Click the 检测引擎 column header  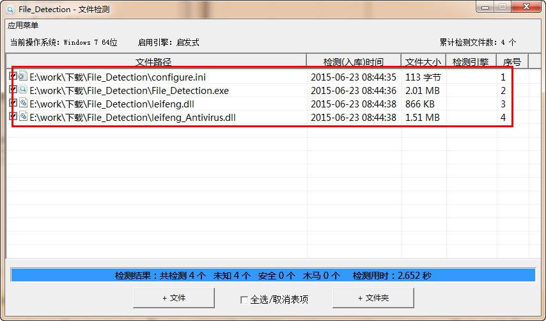click(x=471, y=61)
